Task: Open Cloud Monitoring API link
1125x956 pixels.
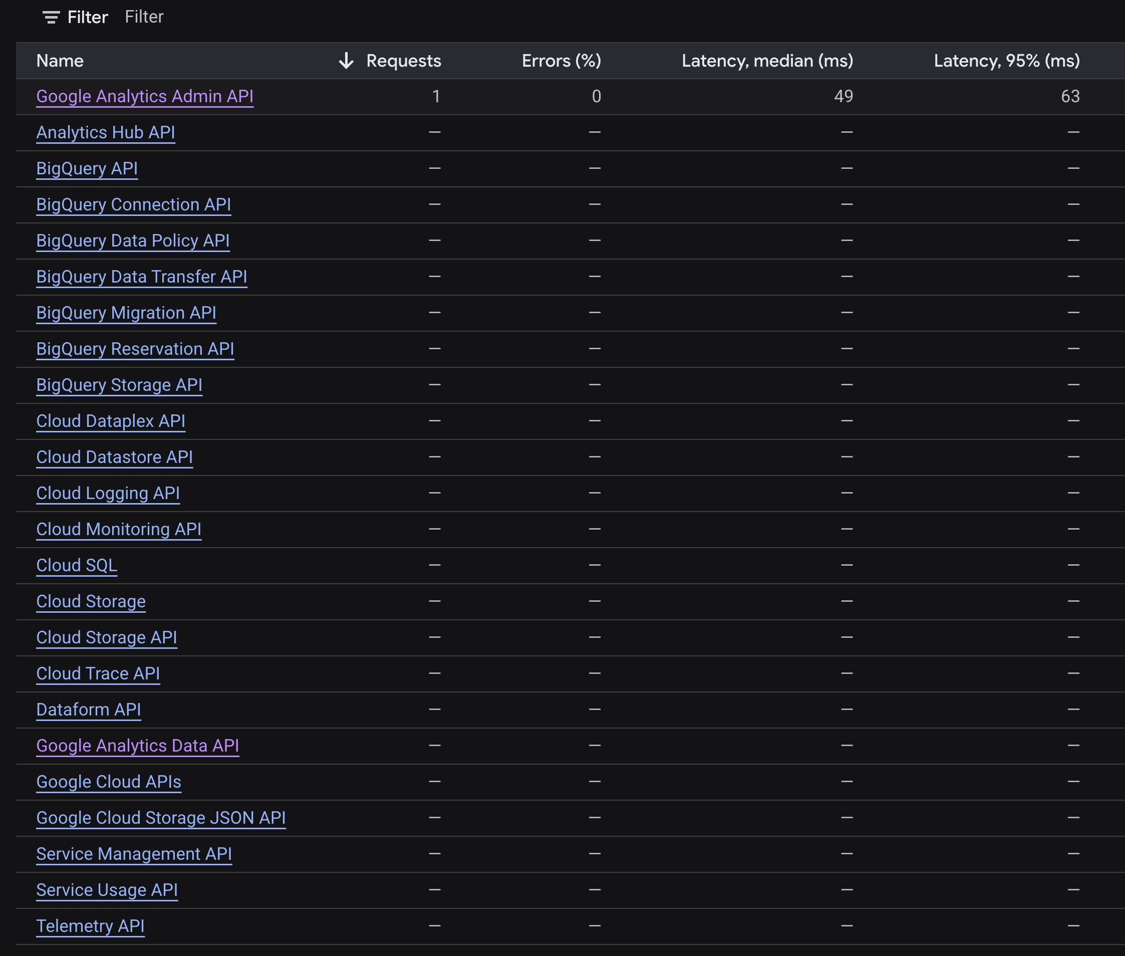Action: pos(119,530)
